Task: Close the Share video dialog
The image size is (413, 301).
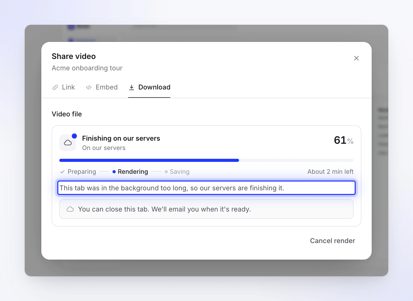Action: click(356, 58)
